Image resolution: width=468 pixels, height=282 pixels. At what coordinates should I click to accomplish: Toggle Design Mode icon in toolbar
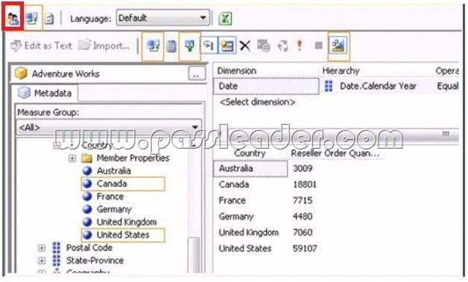point(338,45)
